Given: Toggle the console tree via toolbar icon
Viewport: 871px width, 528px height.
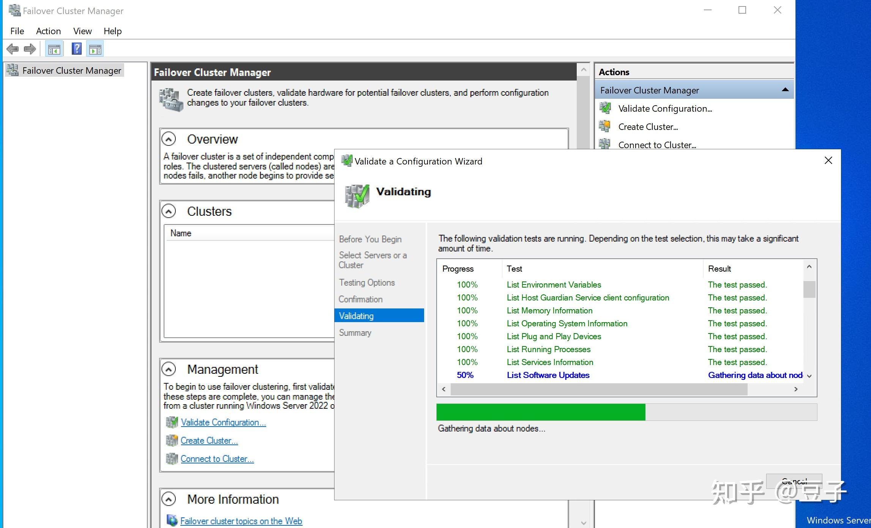Looking at the screenshot, I should pyautogui.click(x=54, y=49).
